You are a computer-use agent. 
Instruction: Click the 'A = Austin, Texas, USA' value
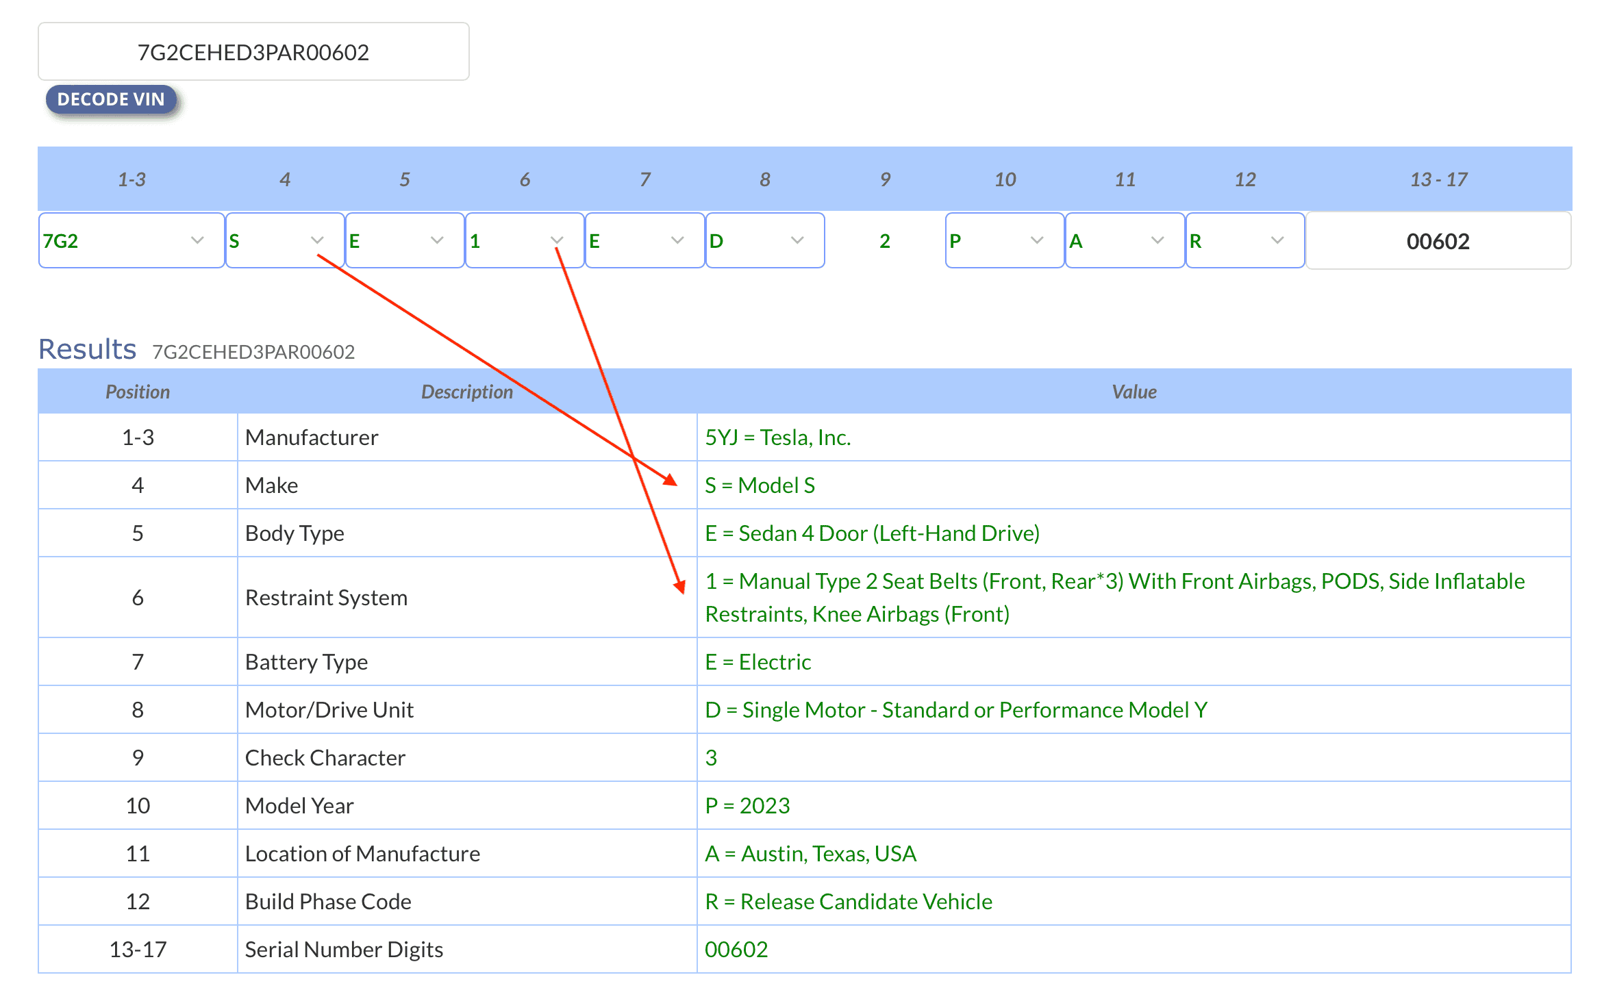pyautogui.click(x=811, y=854)
